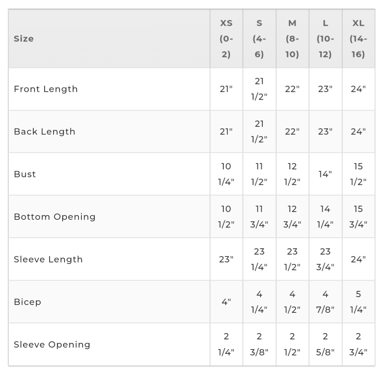
Task: Click the Sleeve Length row label
Action: (49, 260)
